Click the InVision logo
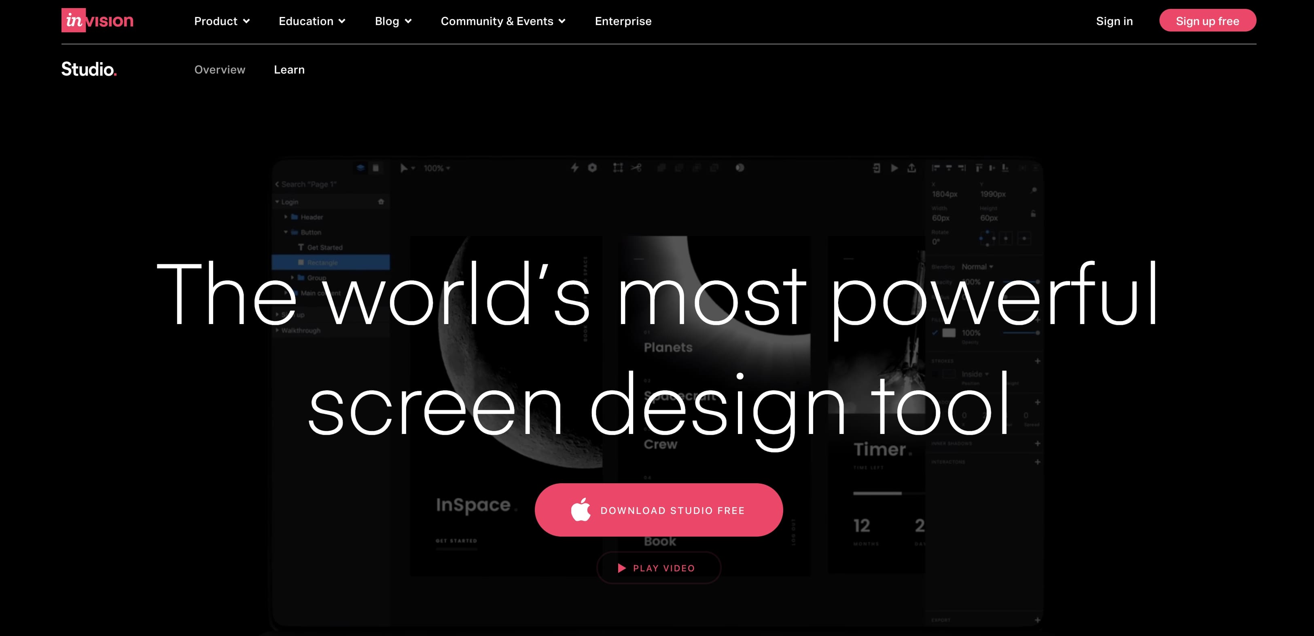1314x636 pixels. pos(97,20)
